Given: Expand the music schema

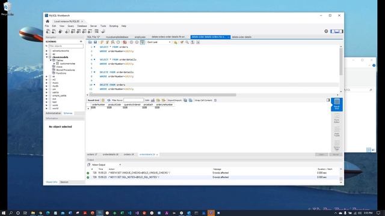Looking at the screenshot, I should coord(47,83).
